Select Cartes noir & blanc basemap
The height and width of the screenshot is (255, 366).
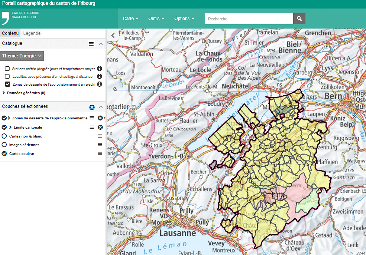click(x=4, y=136)
